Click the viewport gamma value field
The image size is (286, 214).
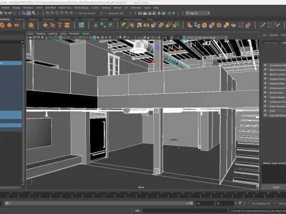[x=177, y=37]
